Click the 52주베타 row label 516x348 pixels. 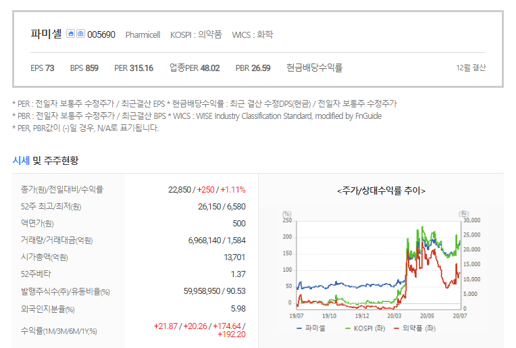coord(36,274)
